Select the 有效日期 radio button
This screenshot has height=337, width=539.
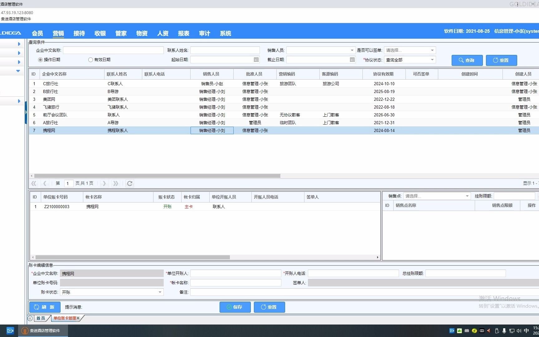(90, 60)
